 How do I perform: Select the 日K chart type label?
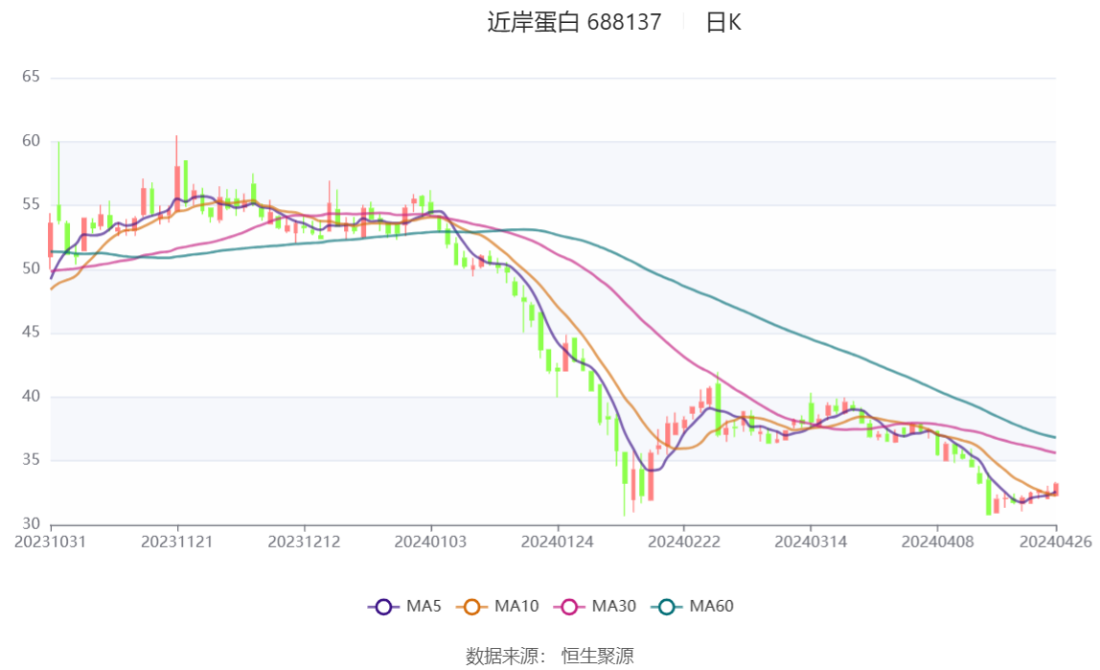point(723,22)
